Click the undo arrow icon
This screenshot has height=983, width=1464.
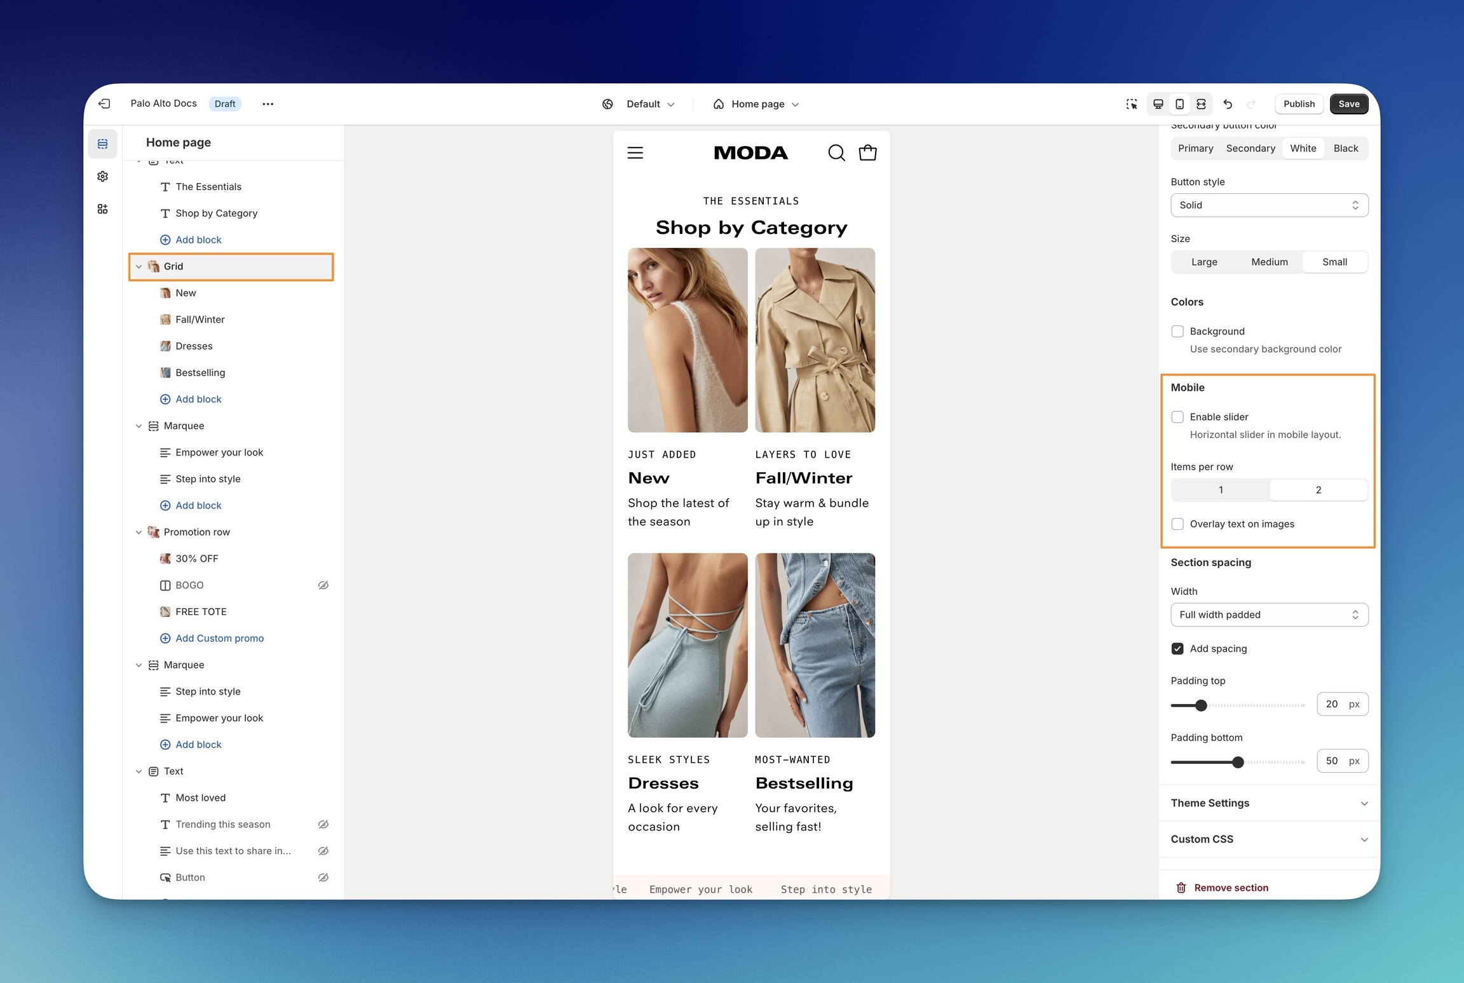[x=1228, y=104]
